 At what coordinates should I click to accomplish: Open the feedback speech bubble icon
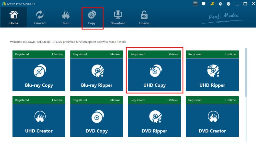coord(204,4)
